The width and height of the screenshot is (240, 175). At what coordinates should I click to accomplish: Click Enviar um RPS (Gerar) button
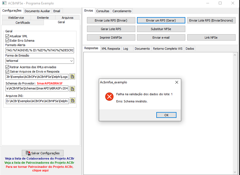click(x=161, y=20)
